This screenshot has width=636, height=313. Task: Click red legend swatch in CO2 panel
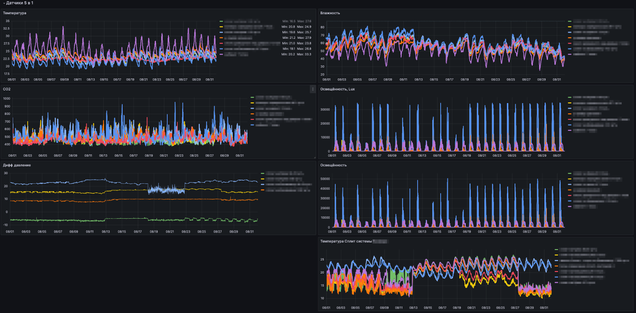click(x=252, y=120)
